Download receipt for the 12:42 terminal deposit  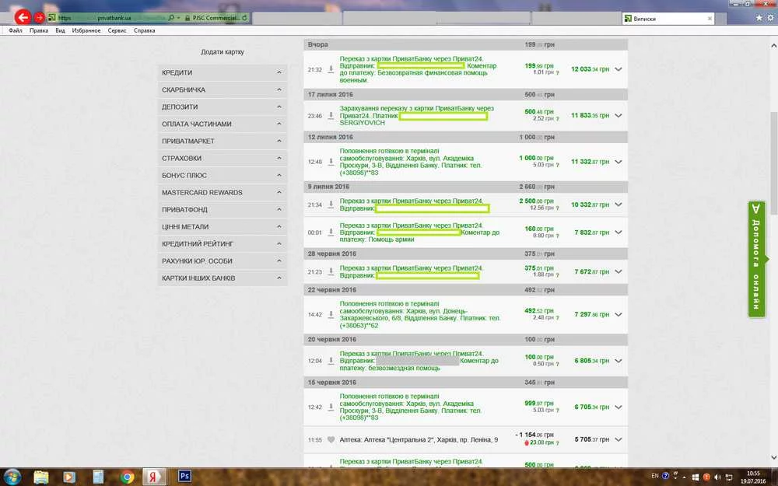pyautogui.click(x=331, y=407)
